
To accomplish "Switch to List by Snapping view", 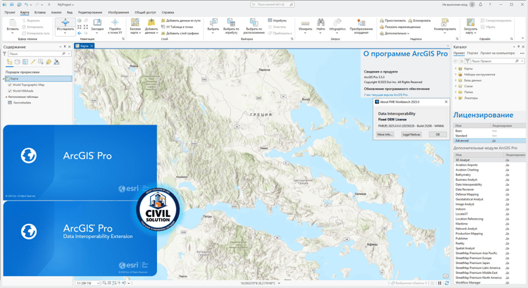I will coord(41,62).
